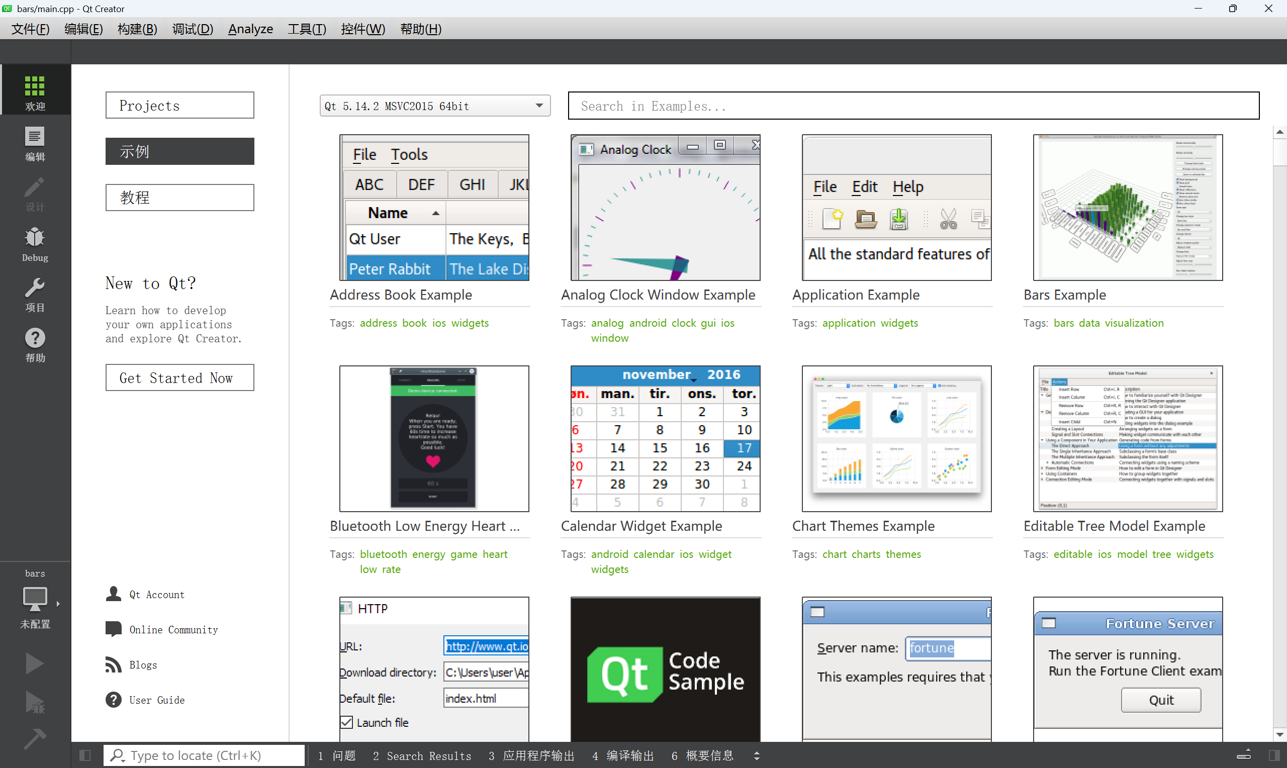Open 项目 Projects mode with wrench icon

pos(35,294)
